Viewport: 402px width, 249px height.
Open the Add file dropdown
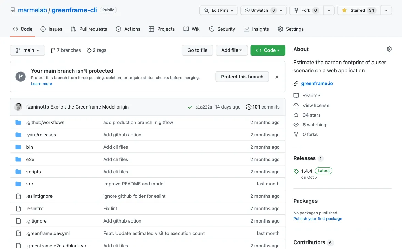(231, 50)
